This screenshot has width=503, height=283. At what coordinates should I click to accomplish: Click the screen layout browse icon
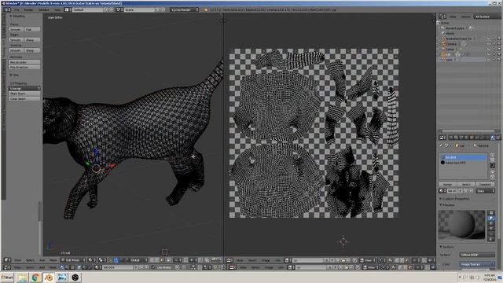[x=68, y=10]
